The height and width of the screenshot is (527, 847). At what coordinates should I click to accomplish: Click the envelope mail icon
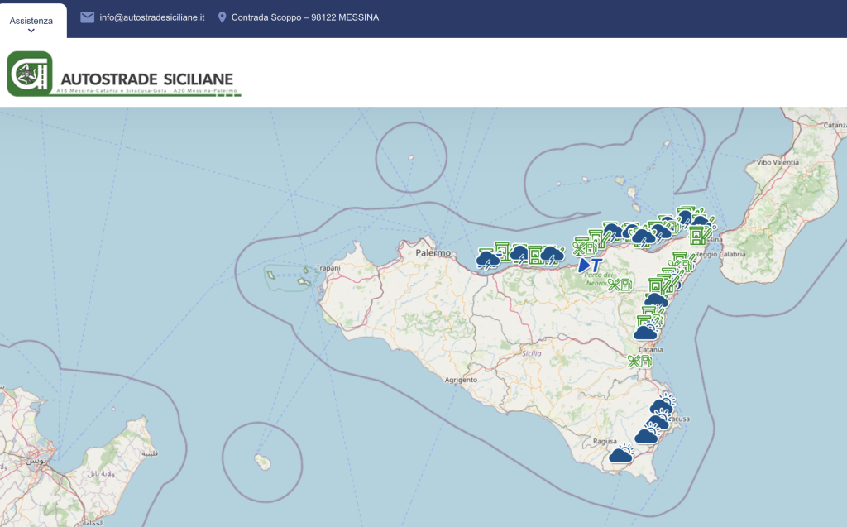pos(87,17)
